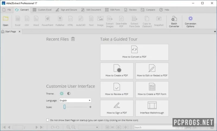Rotate page counterclockwise icon
The image size is (217, 131).
point(58,127)
